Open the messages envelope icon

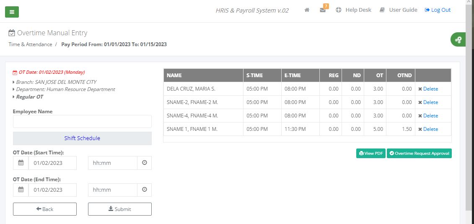(323, 10)
